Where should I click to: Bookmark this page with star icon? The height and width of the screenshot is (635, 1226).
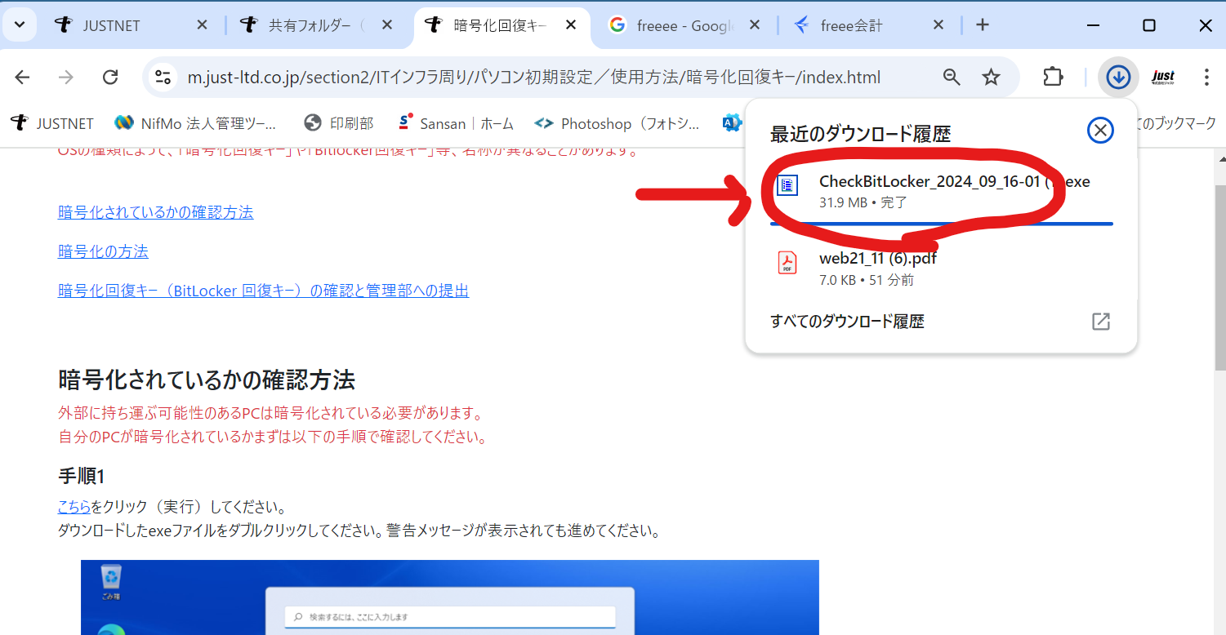pos(991,78)
